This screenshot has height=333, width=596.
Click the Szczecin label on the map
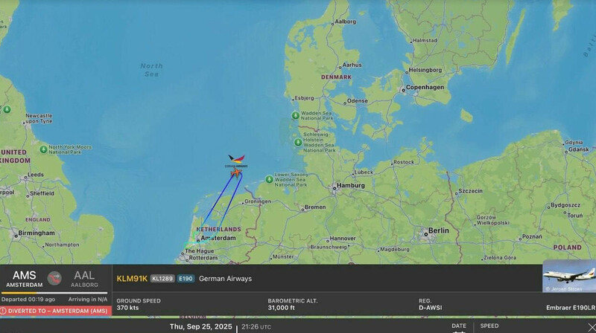(471, 191)
